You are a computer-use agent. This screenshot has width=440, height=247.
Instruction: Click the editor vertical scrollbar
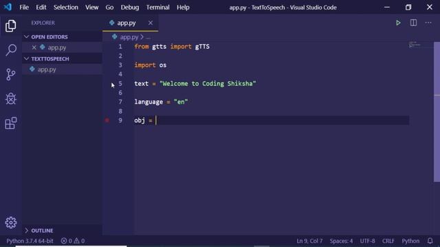tap(437, 112)
